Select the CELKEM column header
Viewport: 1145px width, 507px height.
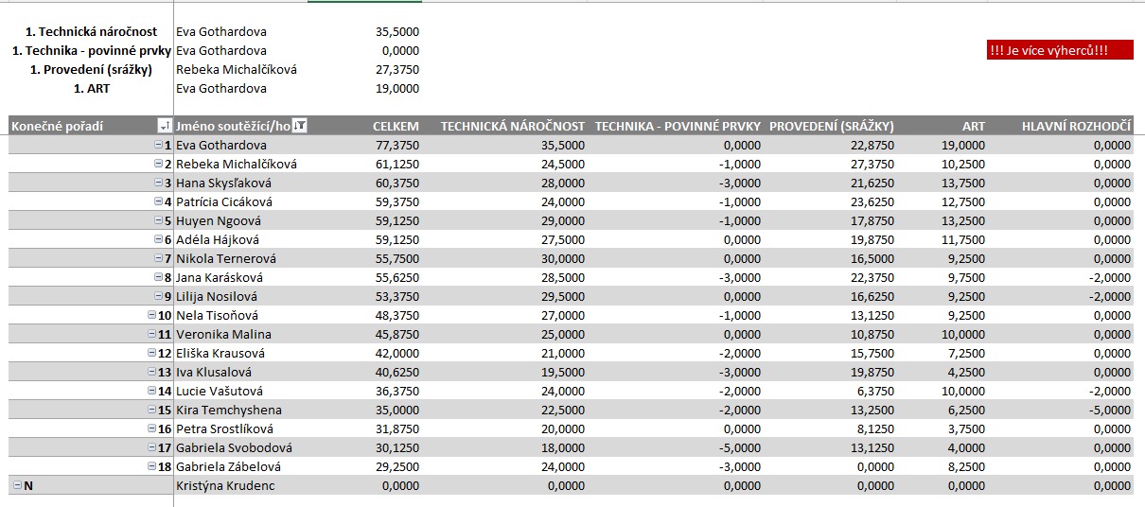point(396,126)
